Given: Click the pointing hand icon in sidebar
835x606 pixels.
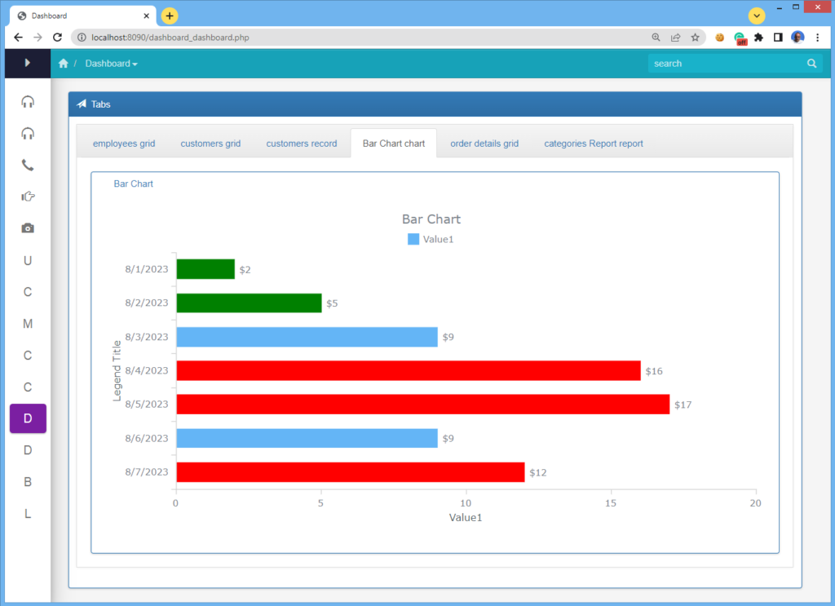Looking at the screenshot, I should pos(27,196).
